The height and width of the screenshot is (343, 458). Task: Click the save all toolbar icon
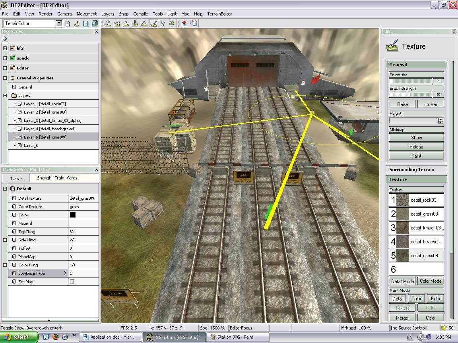click(95, 23)
